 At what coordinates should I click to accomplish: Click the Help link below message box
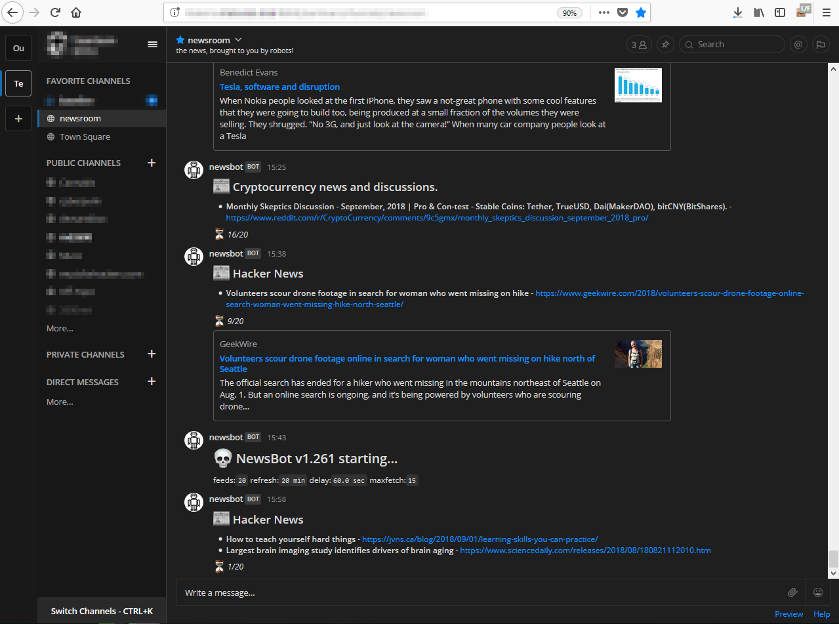pyautogui.click(x=821, y=614)
